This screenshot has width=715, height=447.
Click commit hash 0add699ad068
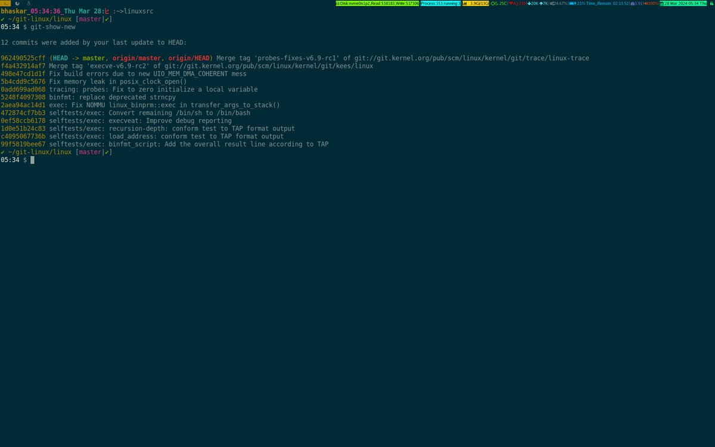23,89
